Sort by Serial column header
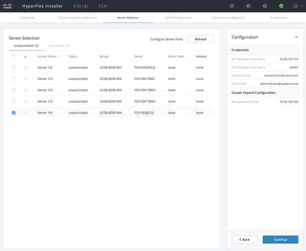 pyautogui.click(x=138, y=56)
